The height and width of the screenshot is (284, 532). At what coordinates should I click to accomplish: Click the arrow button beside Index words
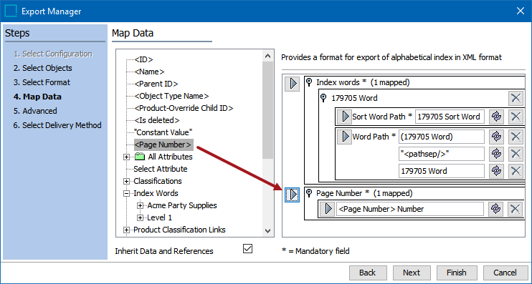(x=292, y=84)
